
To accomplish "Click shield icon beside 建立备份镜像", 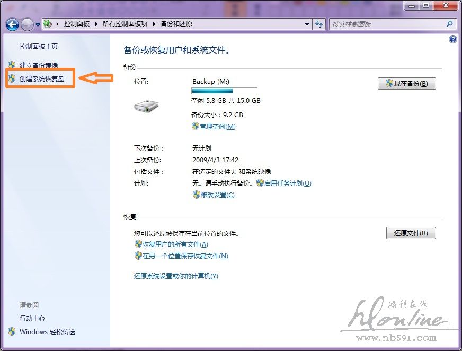I will click(12, 65).
